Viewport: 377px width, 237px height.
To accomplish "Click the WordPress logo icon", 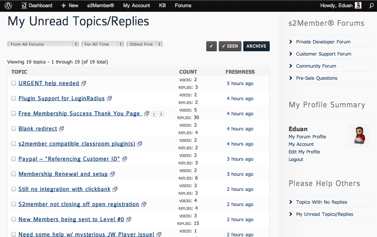I will click(x=8, y=6).
